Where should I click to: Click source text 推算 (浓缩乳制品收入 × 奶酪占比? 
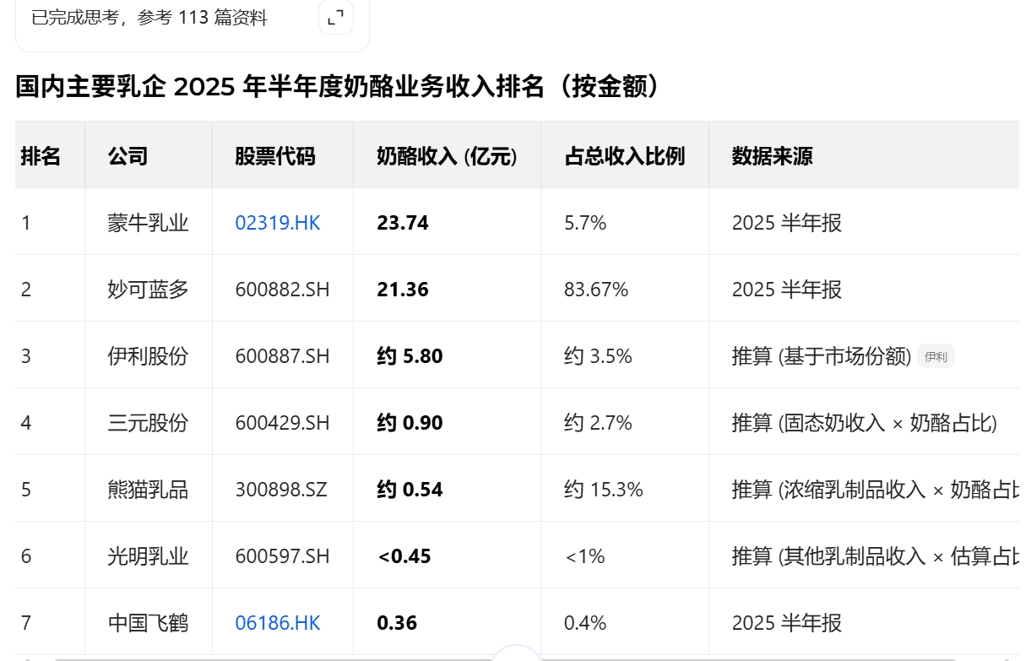point(876,490)
